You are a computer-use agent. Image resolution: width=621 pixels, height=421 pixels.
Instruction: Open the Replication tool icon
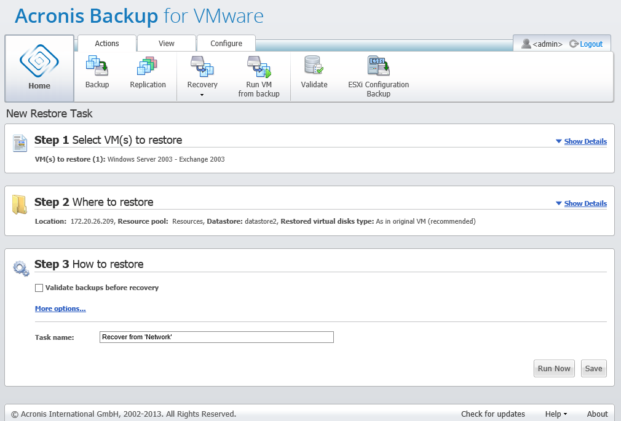pos(148,66)
